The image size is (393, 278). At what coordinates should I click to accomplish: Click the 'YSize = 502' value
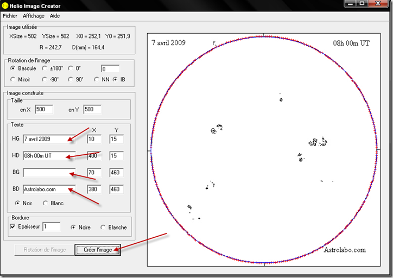[56, 36]
